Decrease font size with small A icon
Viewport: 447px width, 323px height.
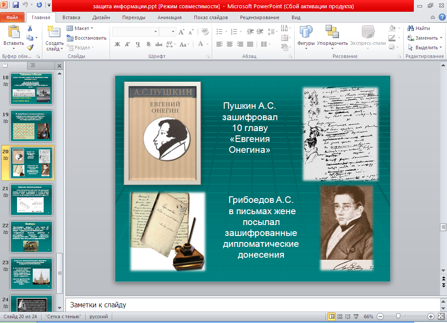click(x=191, y=32)
